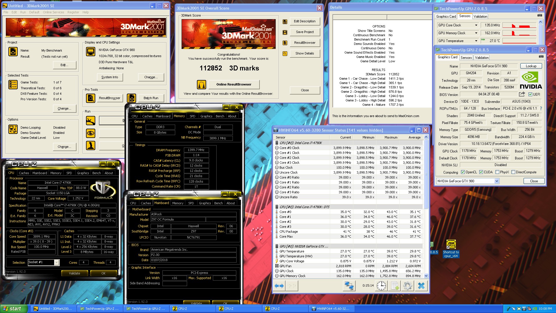Click the Project icon in 3DMark2001 window
Image resolution: width=556 pixels, height=313 pixels.
click(13, 52)
